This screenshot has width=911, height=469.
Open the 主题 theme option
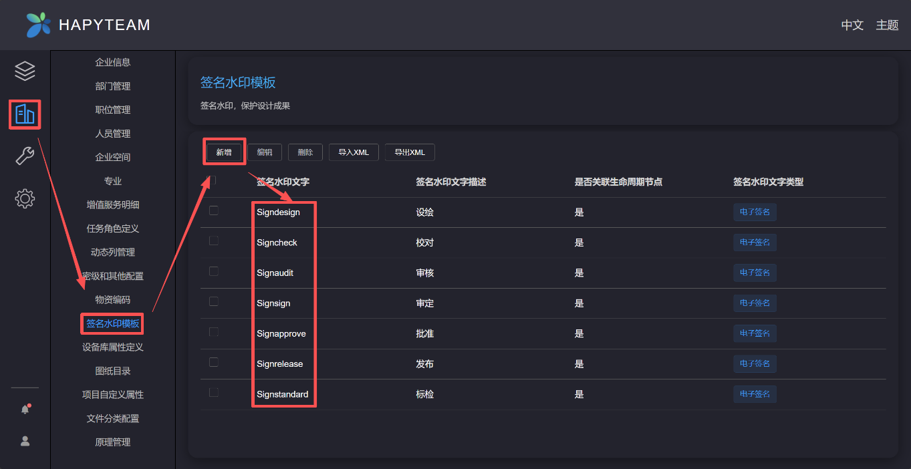click(x=887, y=25)
